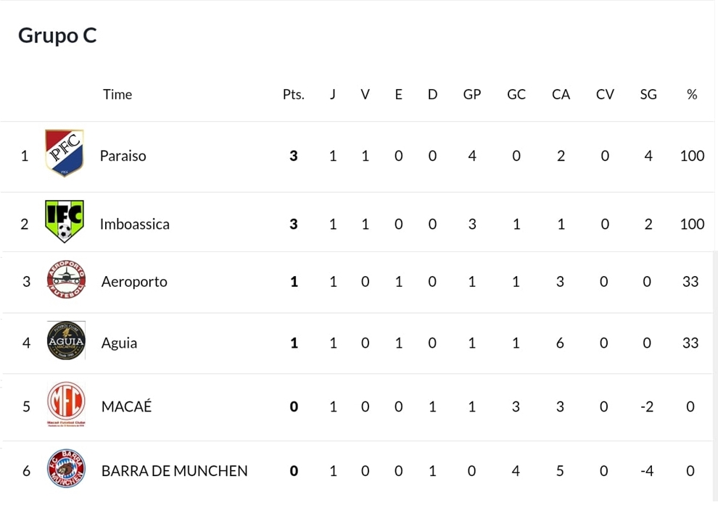Click the Grupo C heading

click(57, 36)
